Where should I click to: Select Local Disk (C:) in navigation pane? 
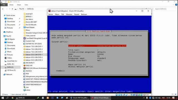pyautogui.click(x=12, y=61)
